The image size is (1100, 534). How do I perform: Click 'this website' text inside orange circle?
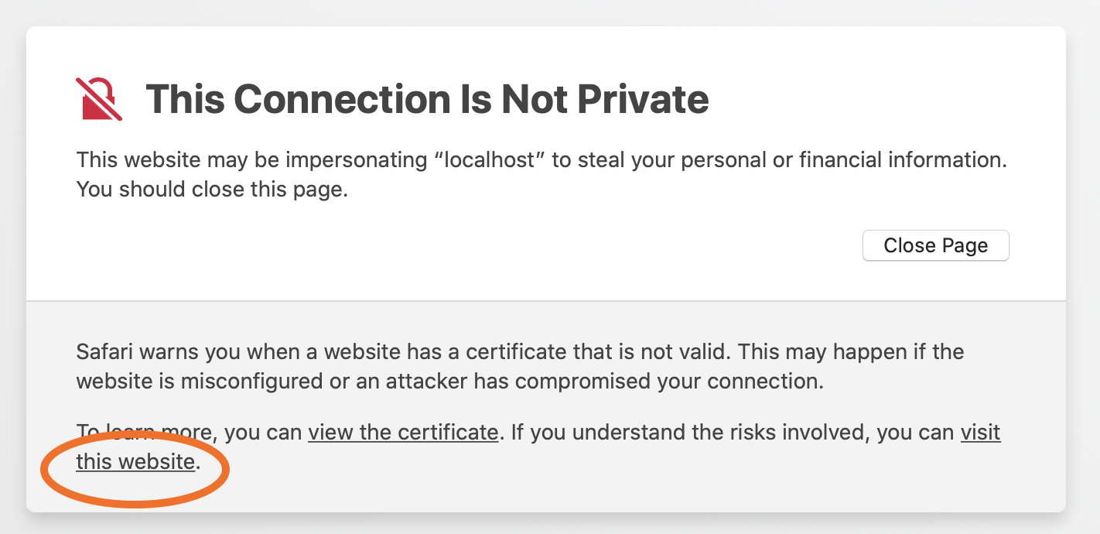click(135, 462)
